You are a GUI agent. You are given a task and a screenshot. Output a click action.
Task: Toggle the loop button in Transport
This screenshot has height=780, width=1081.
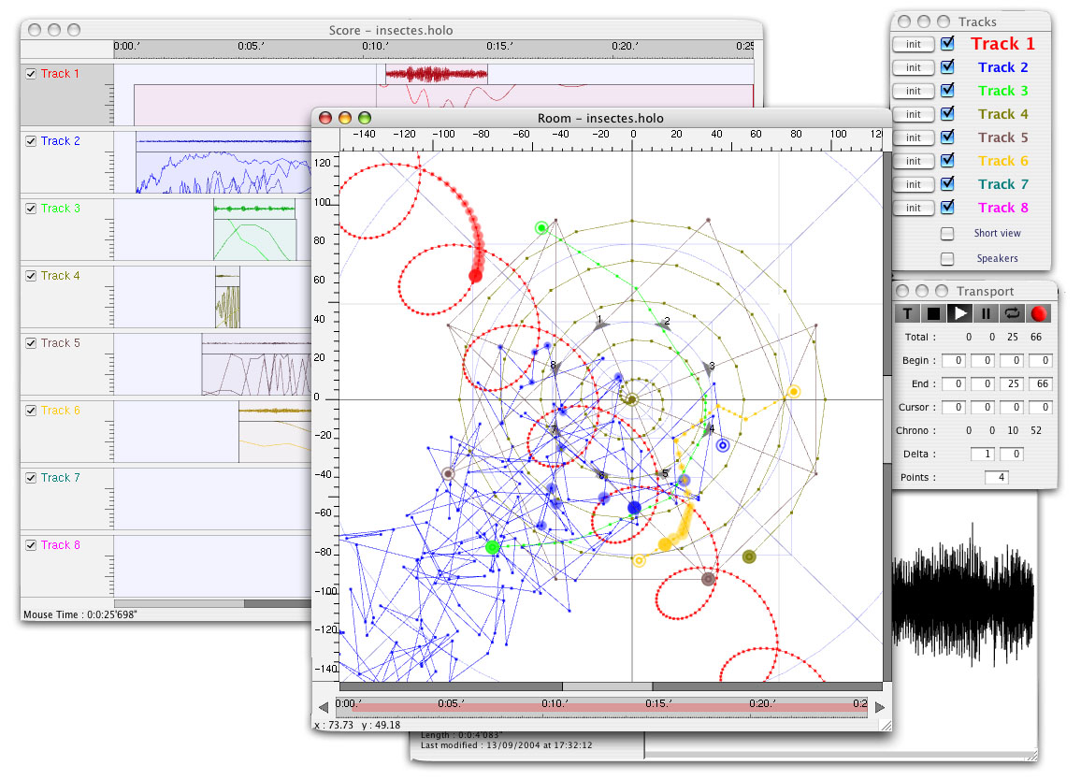pos(1012,314)
